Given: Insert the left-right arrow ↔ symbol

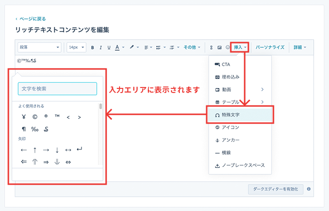Looking at the screenshot, I should point(68,150).
